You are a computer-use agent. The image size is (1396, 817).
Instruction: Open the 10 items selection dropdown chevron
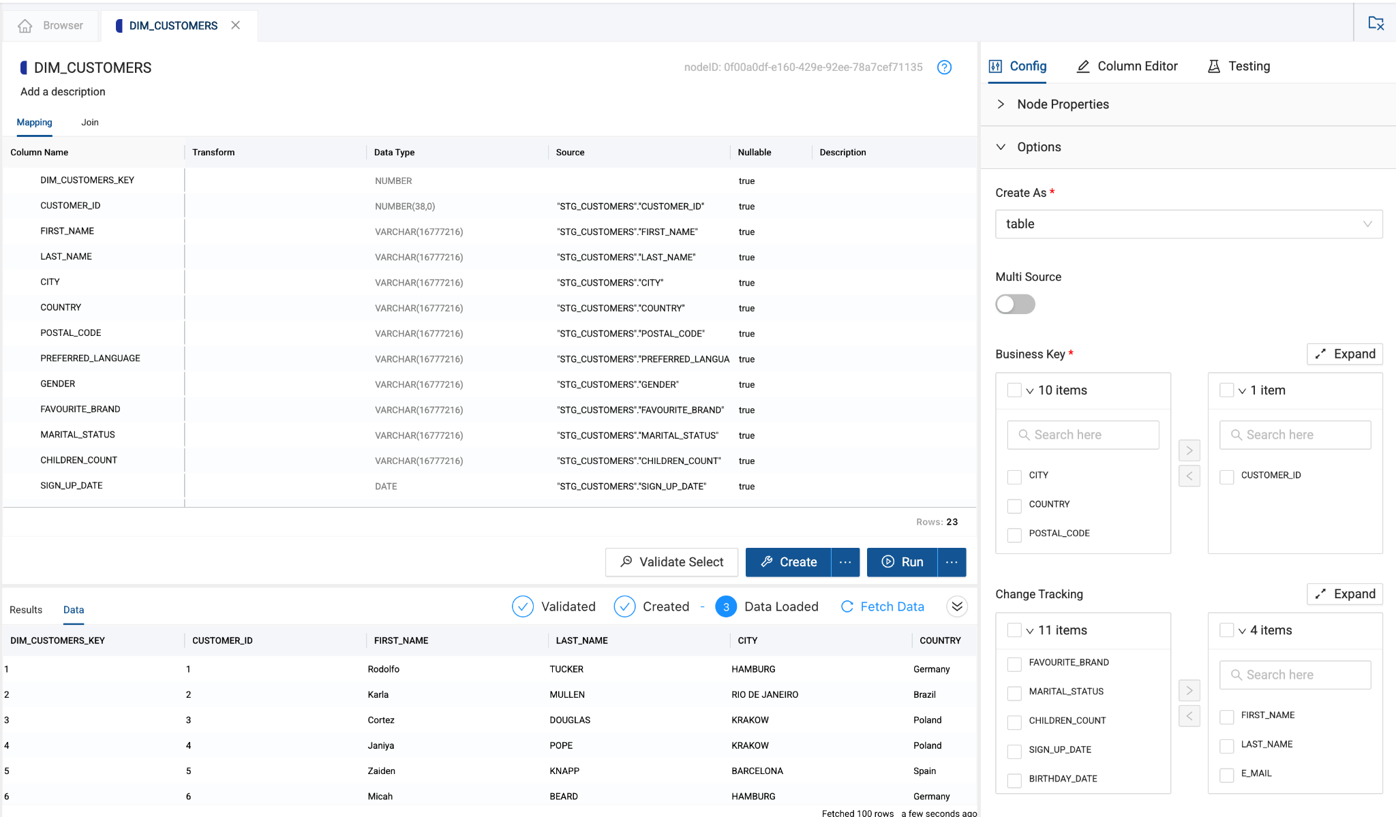coord(1030,391)
